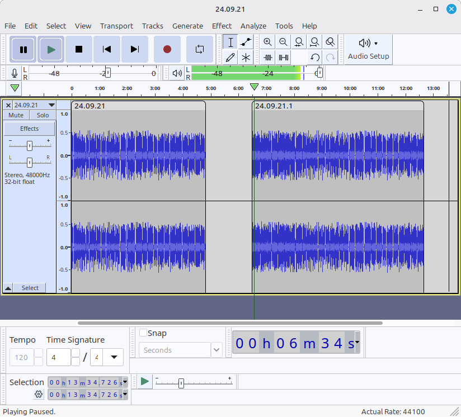The image size is (461, 417).
Task: Skip to start of the project
Action: pos(106,49)
